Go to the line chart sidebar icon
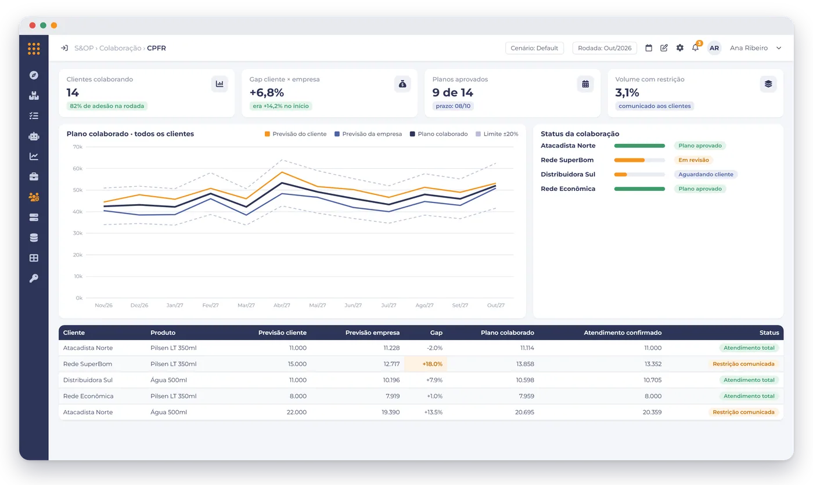 point(34,156)
